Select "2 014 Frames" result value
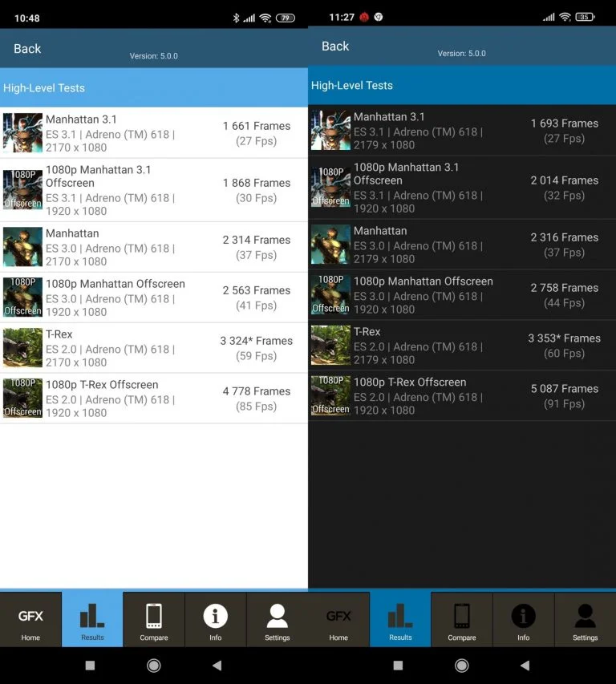This screenshot has width=616, height=684. (x=565, y=180)
